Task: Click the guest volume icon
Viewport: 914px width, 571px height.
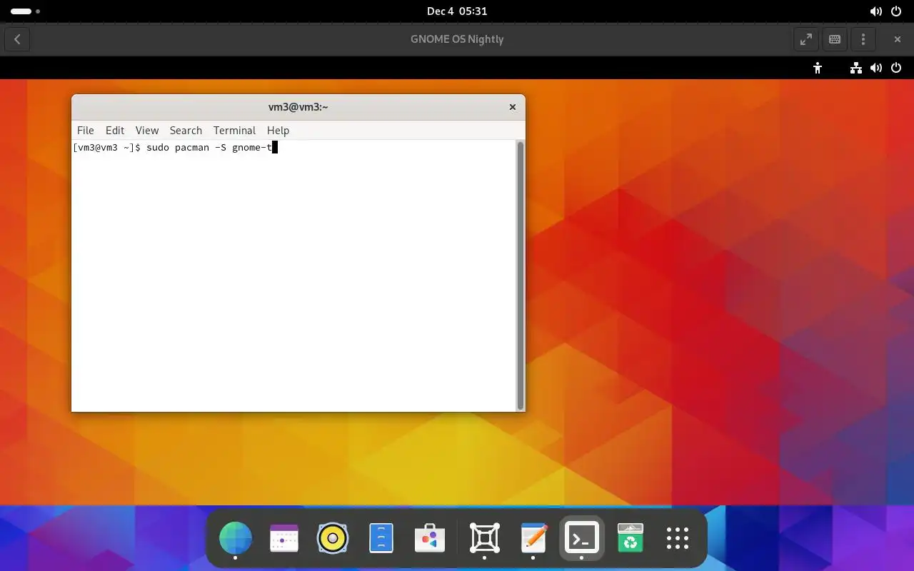Action: 876,68
